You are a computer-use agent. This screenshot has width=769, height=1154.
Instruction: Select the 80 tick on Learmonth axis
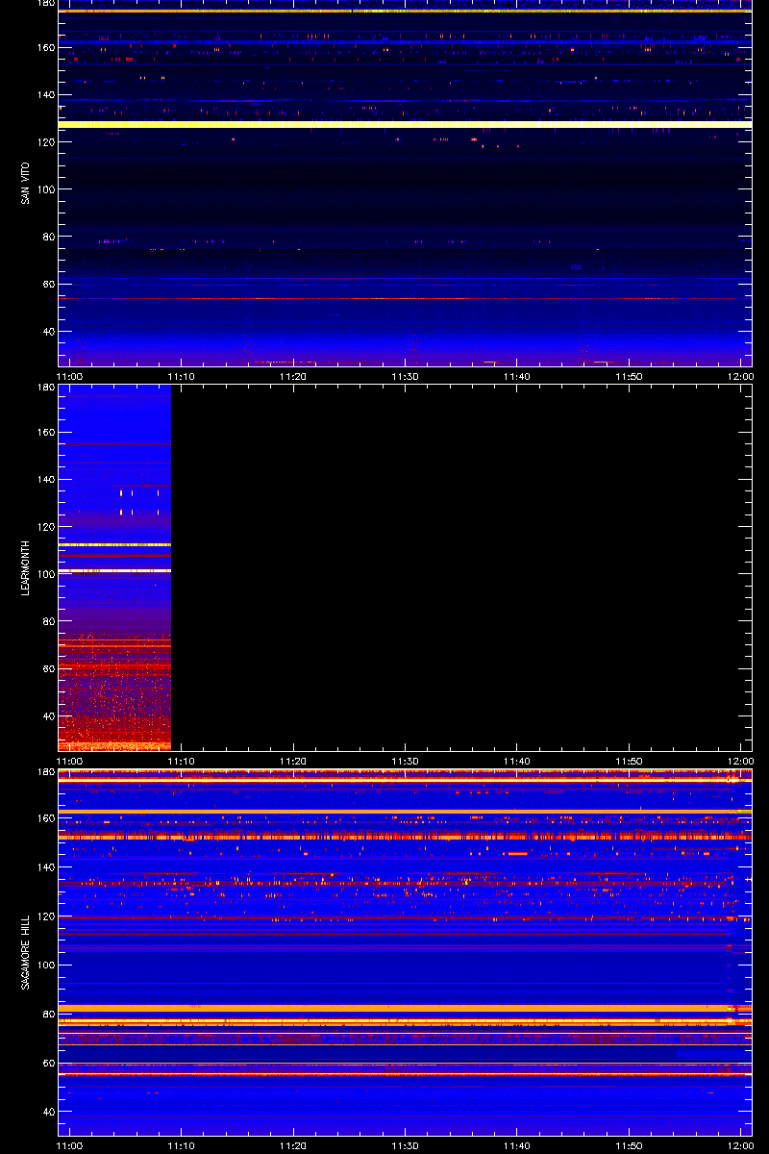[47, 621]
